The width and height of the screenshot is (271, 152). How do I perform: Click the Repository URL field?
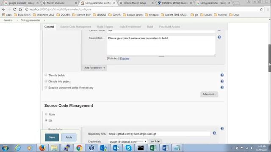[159, 134]
